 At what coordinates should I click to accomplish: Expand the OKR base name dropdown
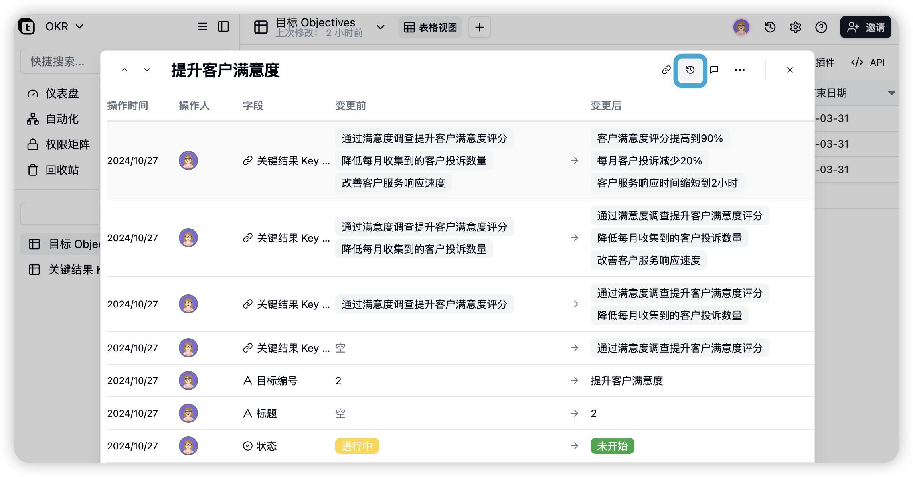tap(79, 26)
